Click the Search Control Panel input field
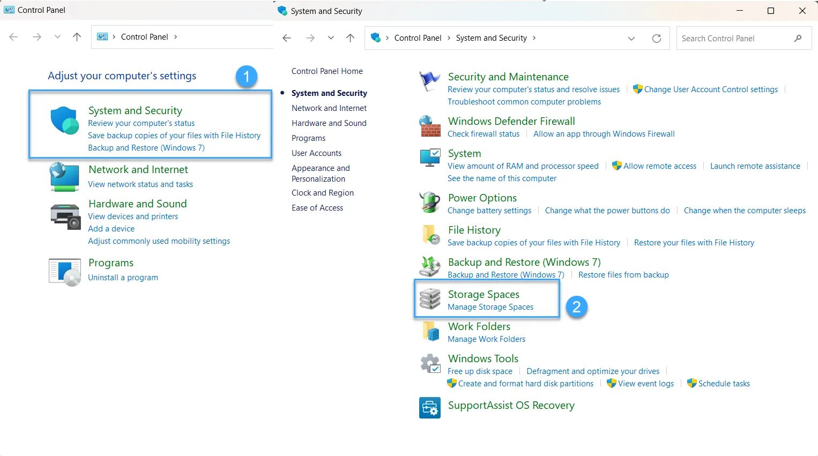This screenshot has width=818, height=456. tap(744, 39)
